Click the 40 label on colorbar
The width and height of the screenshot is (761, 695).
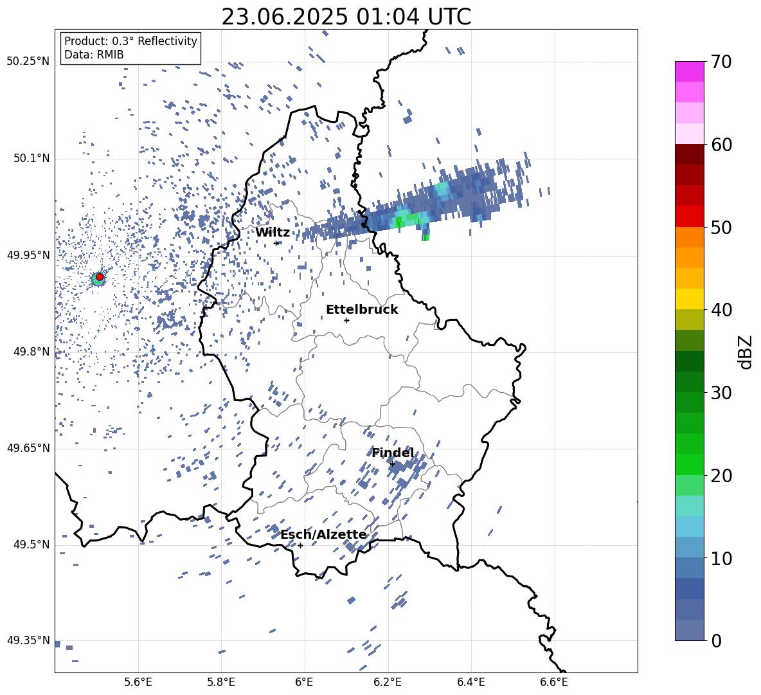coord(721,310)
